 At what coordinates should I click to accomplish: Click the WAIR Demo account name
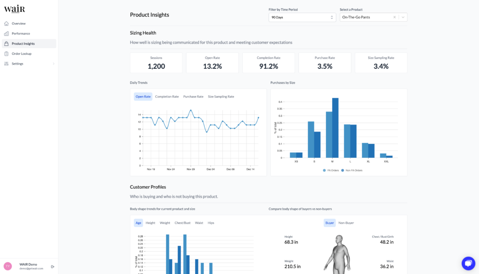pyautogui.click(x=28, y=265)
